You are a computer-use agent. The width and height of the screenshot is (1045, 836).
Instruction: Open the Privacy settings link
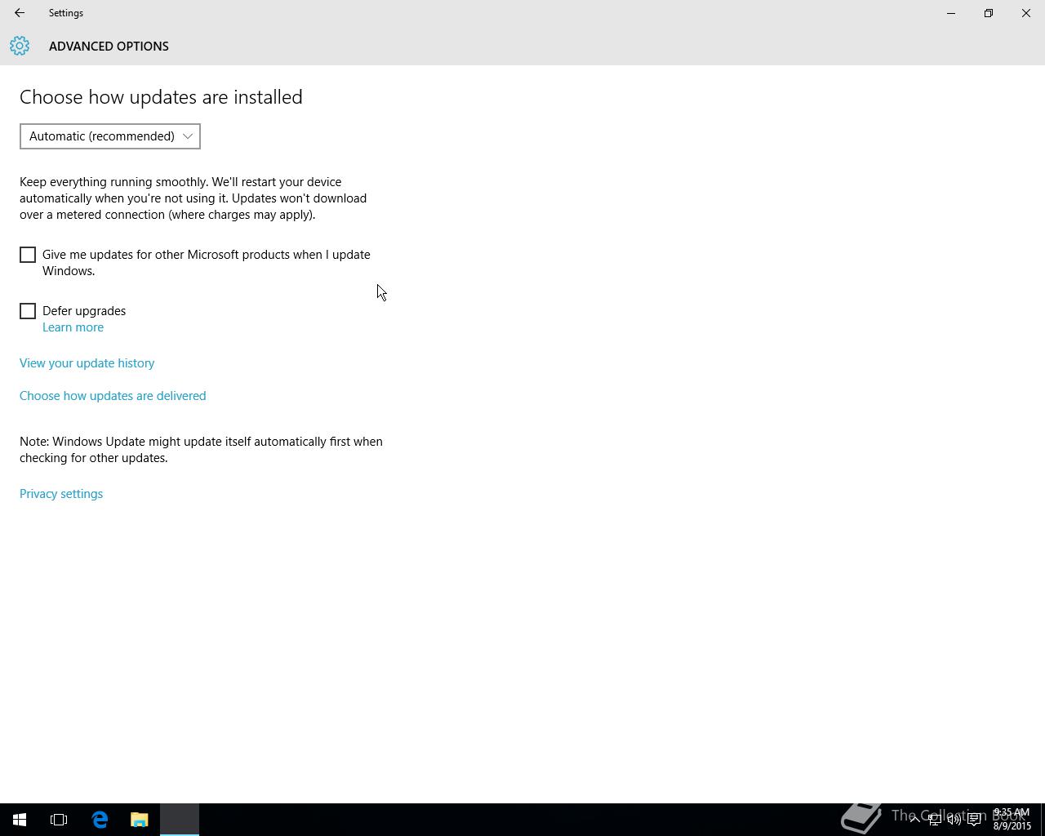[61, 494]
